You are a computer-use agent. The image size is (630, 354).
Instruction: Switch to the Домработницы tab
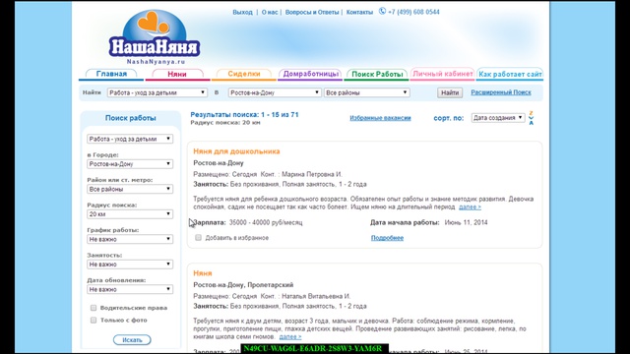pos(310,74)
